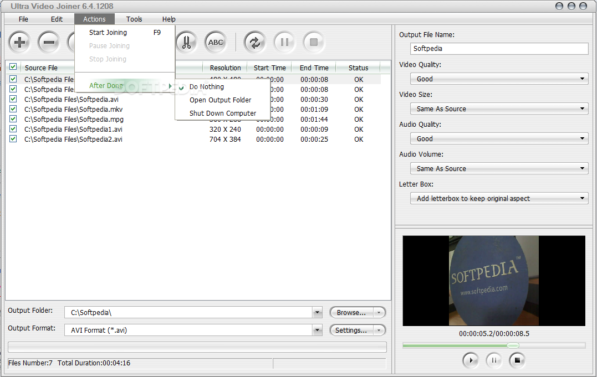Image resolution: width=597 pixels, height=377 pixels.
Task: Open the Audio Volume dropdown
Action: tap(499, 168)
